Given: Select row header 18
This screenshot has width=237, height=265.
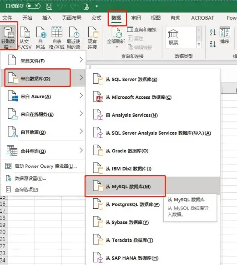Looking at the screenshot, I should click(x=3, y=218).
